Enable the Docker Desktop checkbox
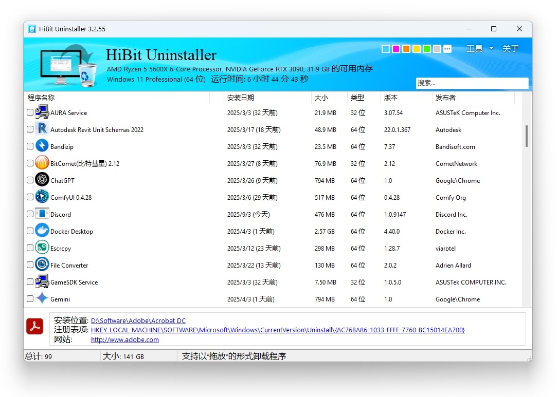Viewport: 558px width, 397px height. 30,231
